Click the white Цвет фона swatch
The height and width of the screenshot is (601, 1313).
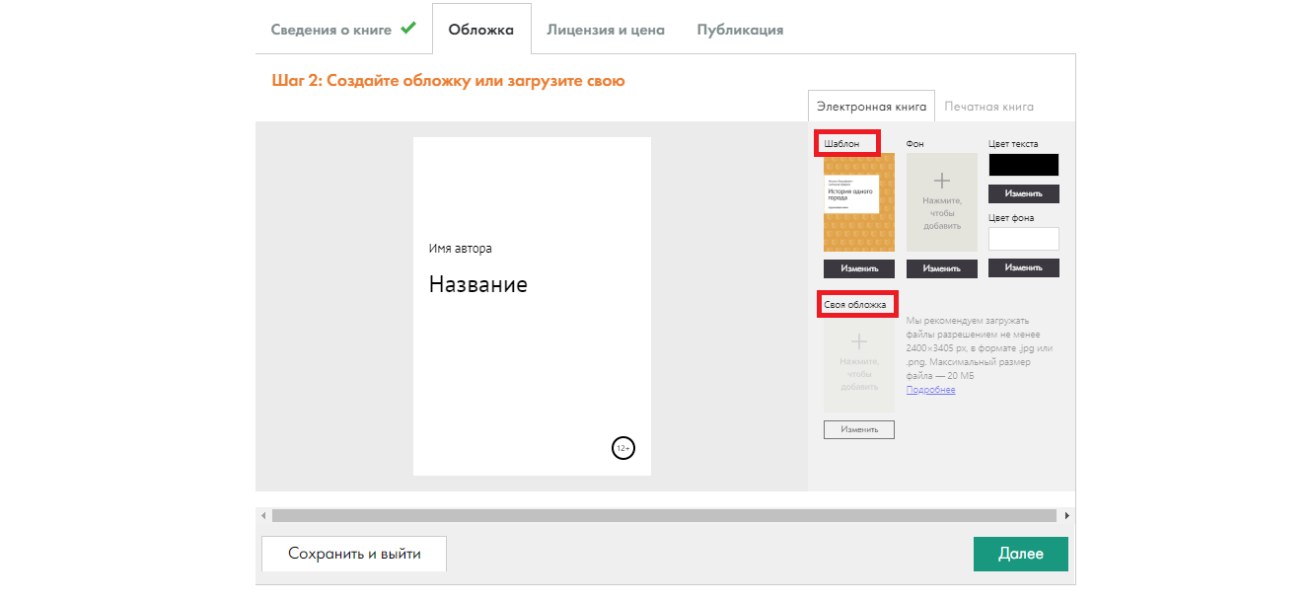tap(1023, 239)
